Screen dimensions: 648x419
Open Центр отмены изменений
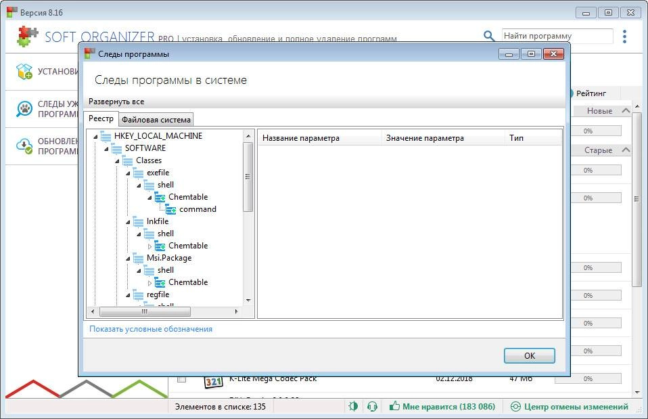point(576,407)
